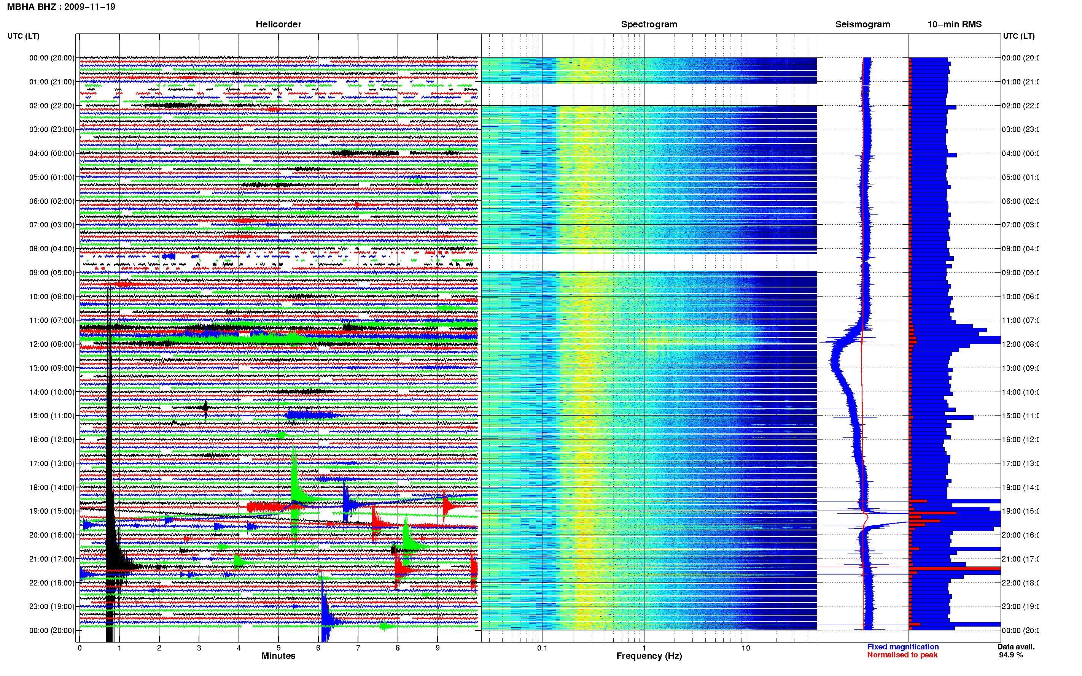Click the blue Fixed magnification legend text
This screenshot has width=1082, height=676.
903,646
